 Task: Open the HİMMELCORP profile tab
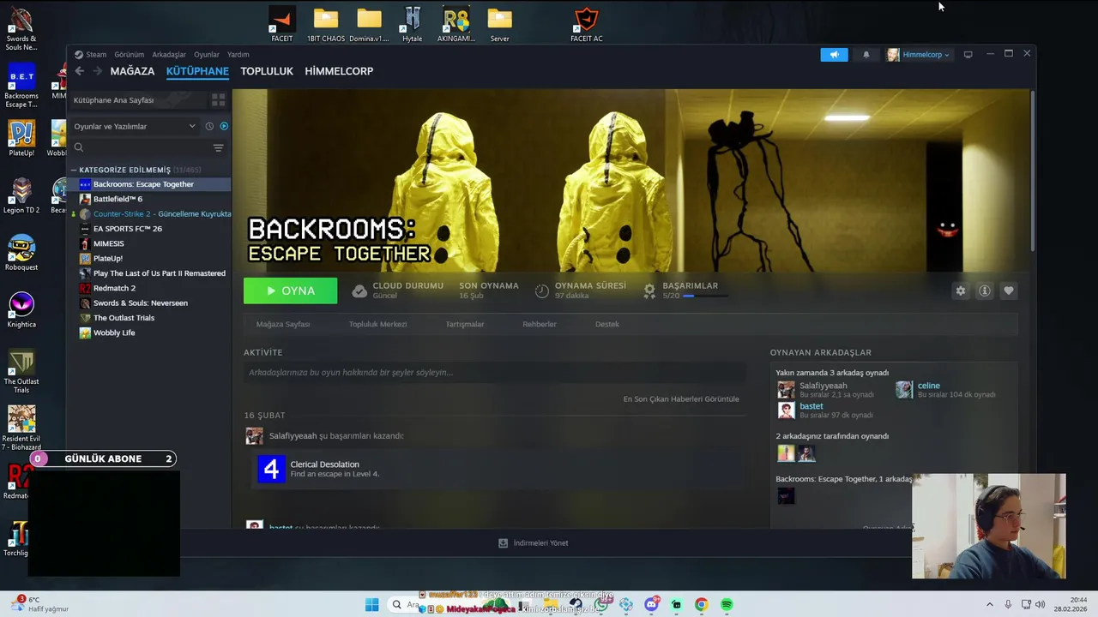[x=339, y=71]
